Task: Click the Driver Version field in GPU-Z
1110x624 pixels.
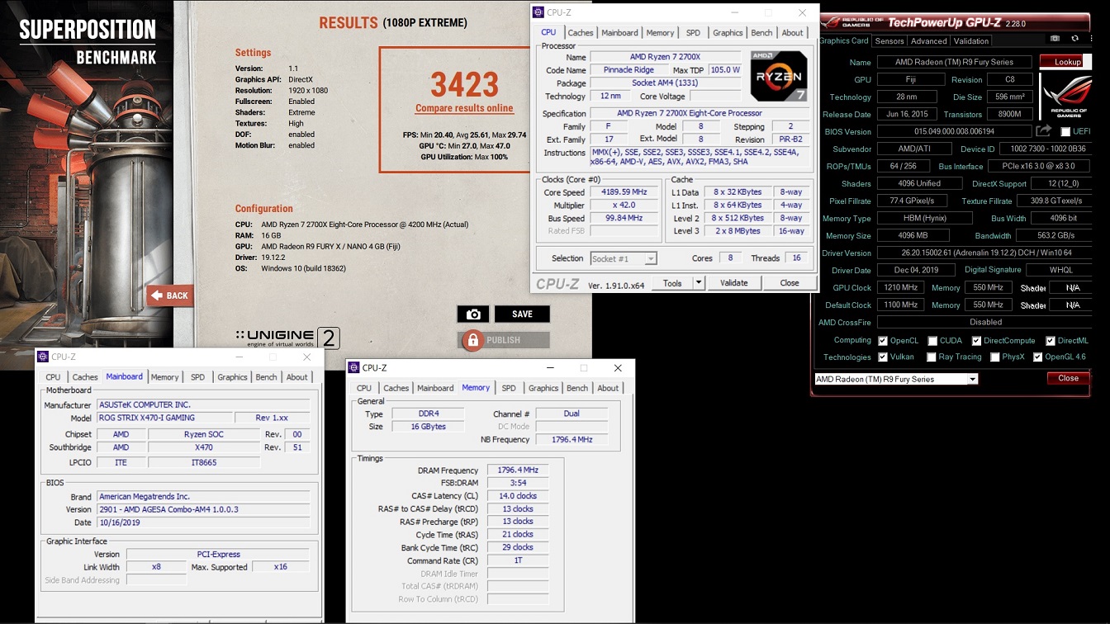Action: [986, 253]
